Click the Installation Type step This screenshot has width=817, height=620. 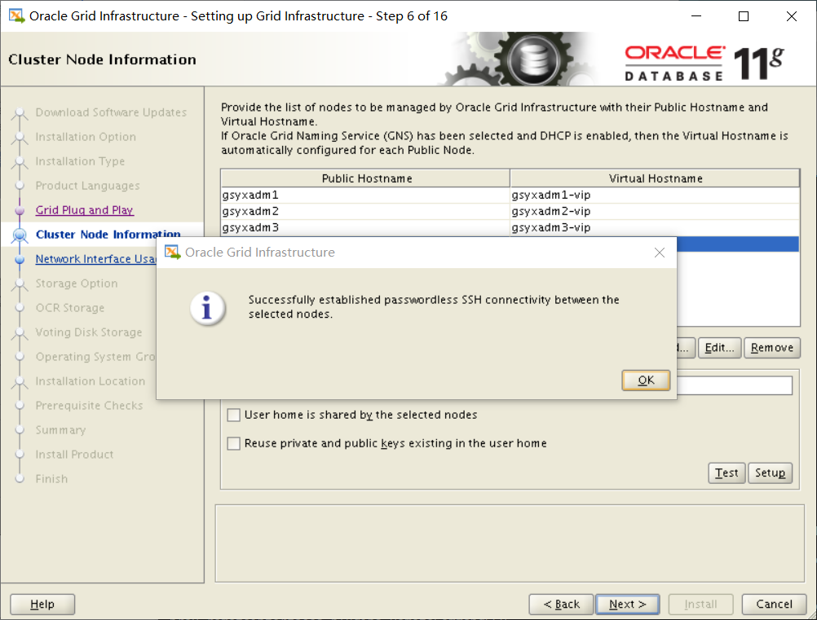point(80,161)
